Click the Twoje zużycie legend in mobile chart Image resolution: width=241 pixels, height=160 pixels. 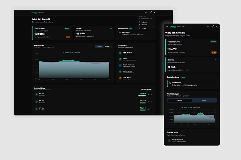(187, 108)
